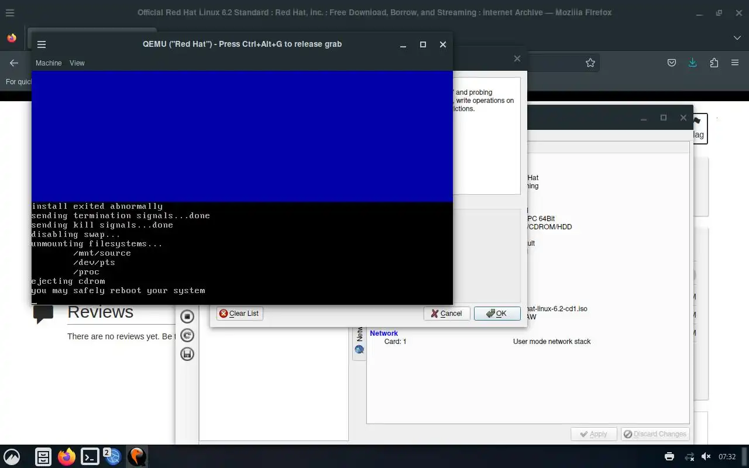Click Discard Changes in AQEMU
The width and height of the screenshot is (749, 468).
[x=655, y=434]
